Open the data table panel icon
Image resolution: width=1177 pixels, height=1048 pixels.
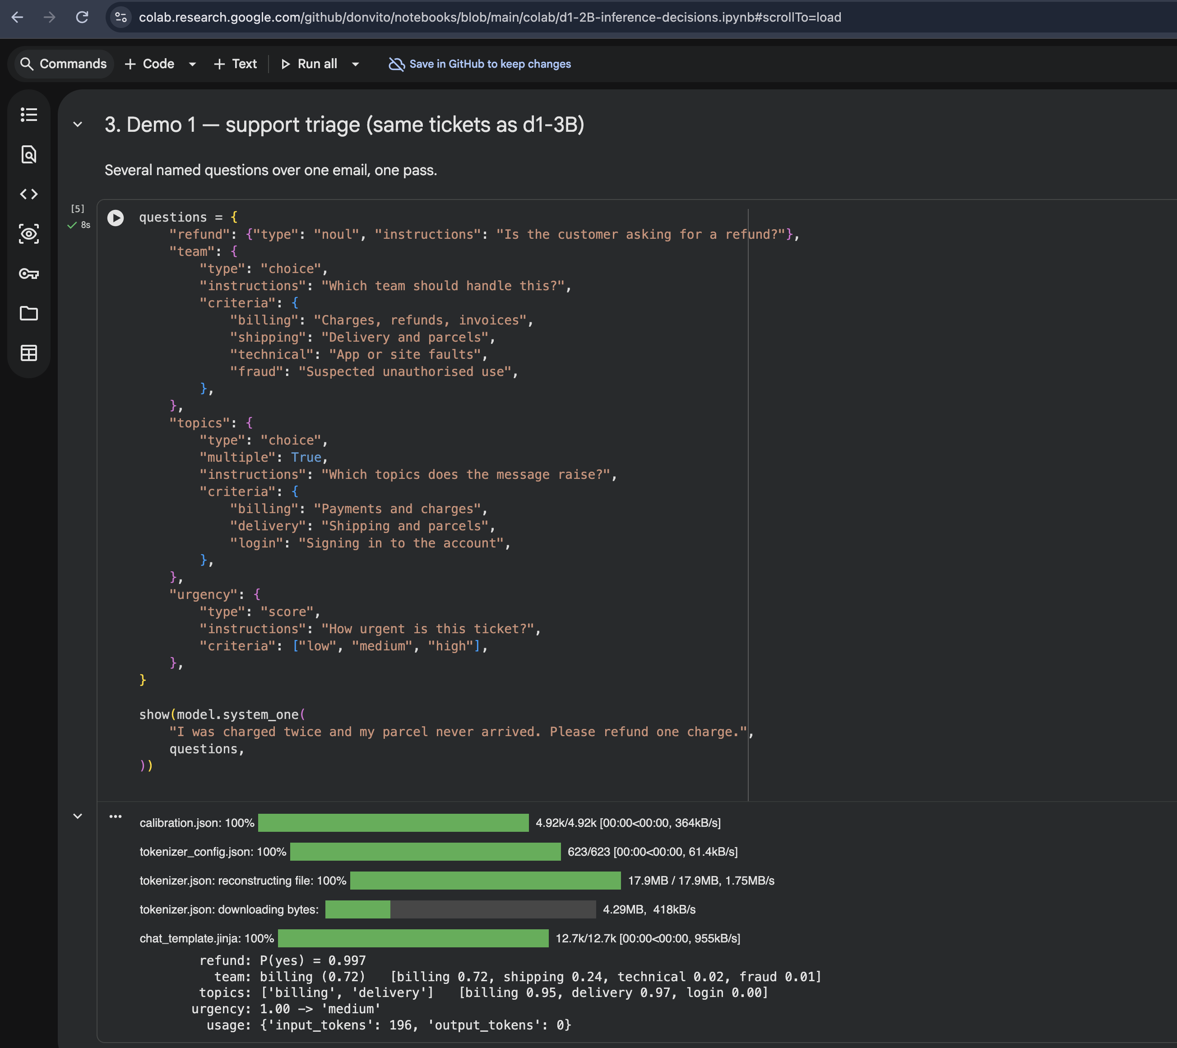[x=29, y=353]
